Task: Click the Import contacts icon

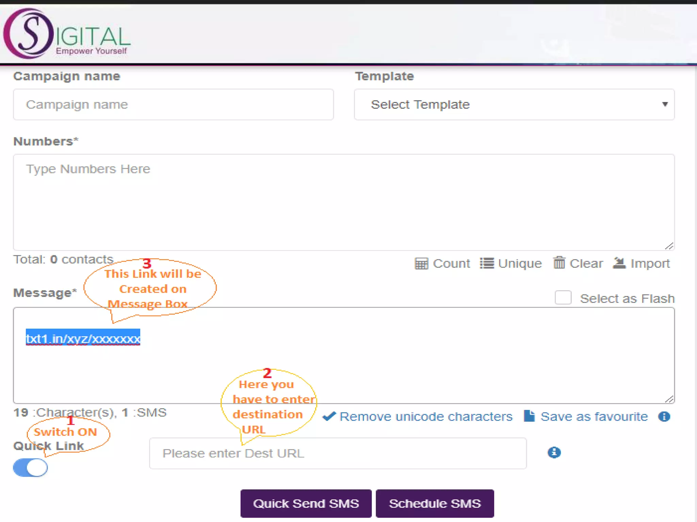Action: point(619,263)
